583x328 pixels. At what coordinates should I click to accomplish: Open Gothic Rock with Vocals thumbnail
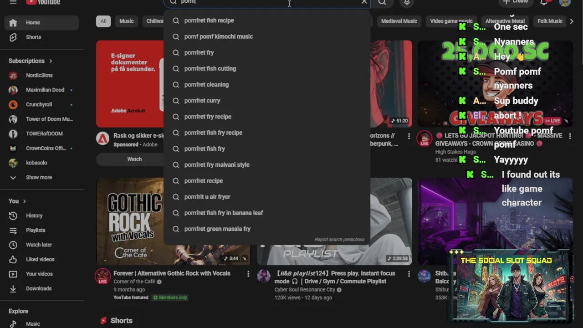pos(174,221)
